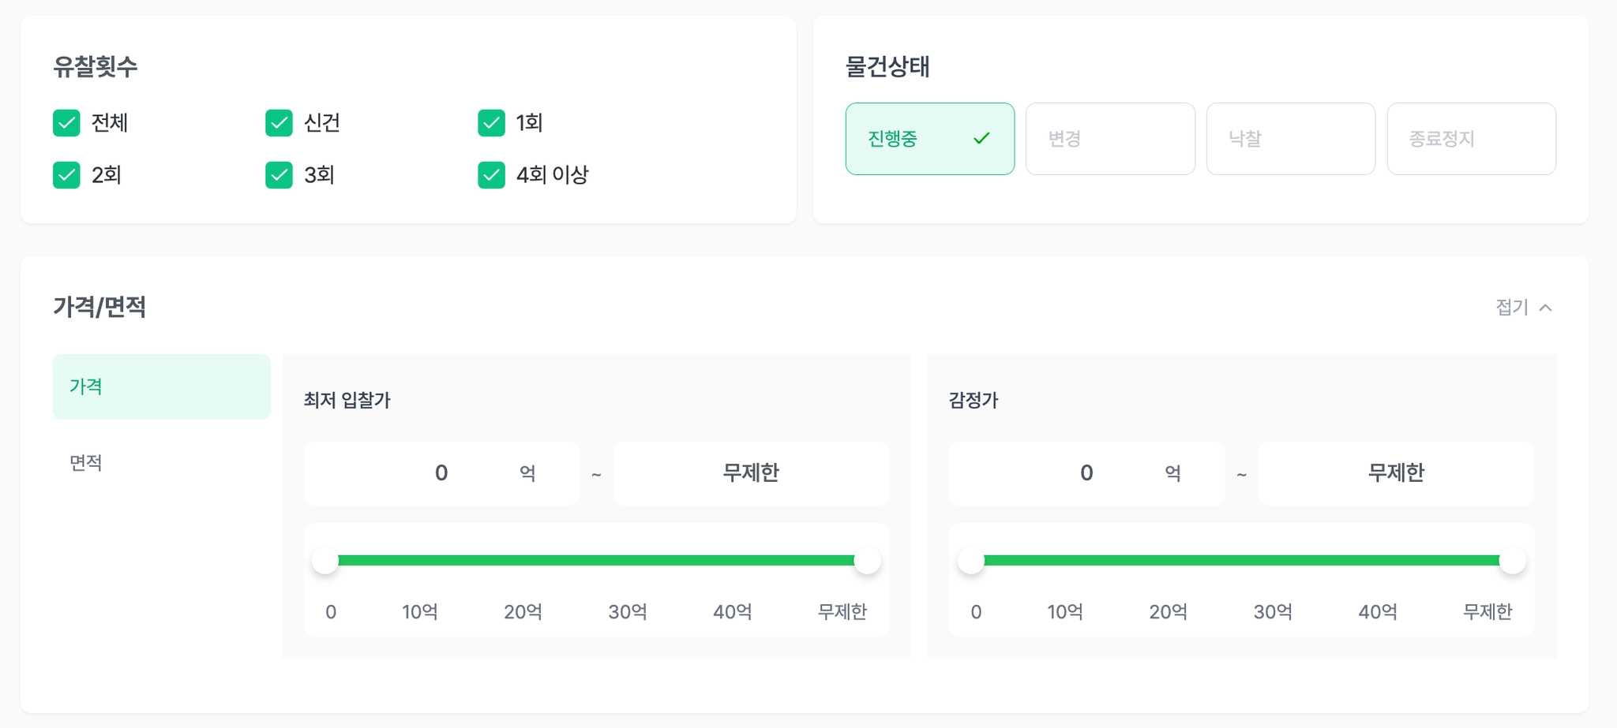Switch to the 면적 tab
The width and height of the screenshot is (1617, 728).
point(161,463)
